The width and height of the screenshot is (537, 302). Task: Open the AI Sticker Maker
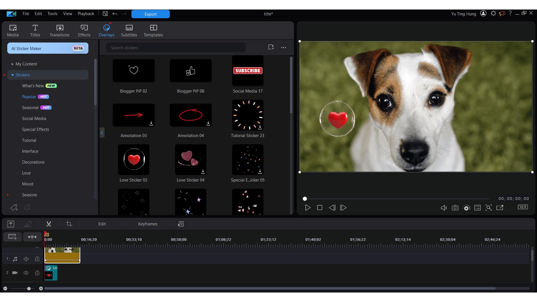point(48,48)
